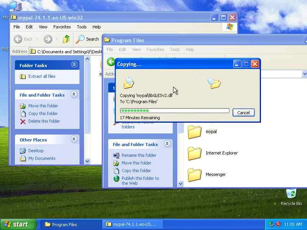Viewport: 307px width, 230px height.
Task: Maximize the mypal zip window
Action: [x=223, y=18]
